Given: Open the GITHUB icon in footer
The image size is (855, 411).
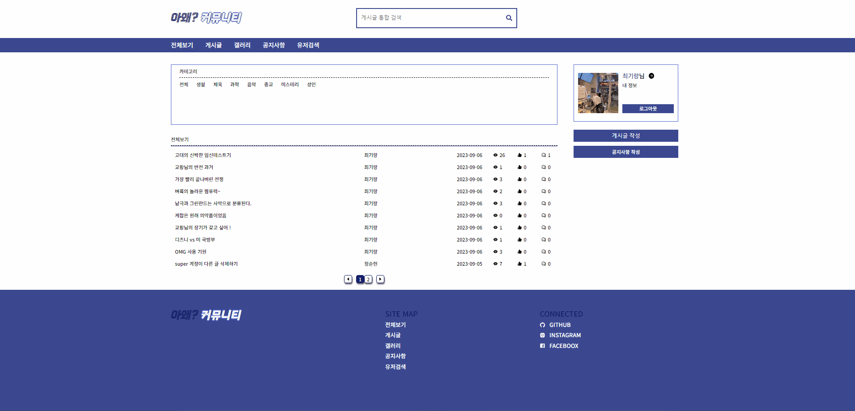Looking at the screenshot, I should coord(542,325).
